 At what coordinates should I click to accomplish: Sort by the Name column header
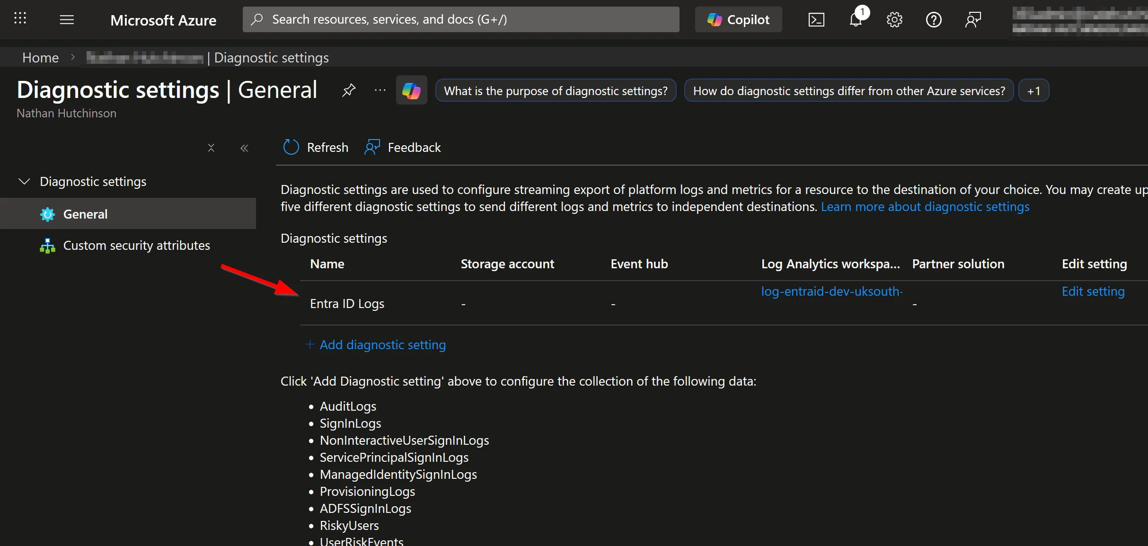coord(327,264)
